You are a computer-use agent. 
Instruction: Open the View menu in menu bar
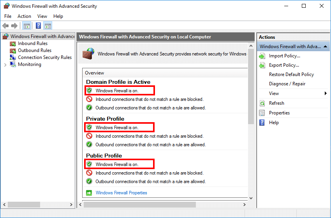(x=42, y=16)
